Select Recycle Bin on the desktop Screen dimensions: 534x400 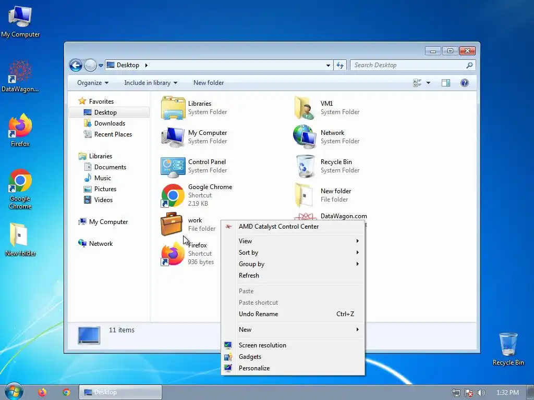tap(508, 349)
